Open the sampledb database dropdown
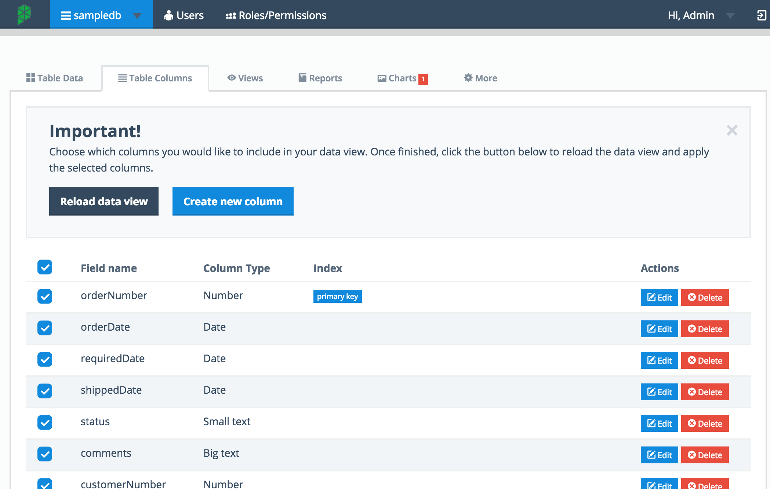 pos(137,15)
